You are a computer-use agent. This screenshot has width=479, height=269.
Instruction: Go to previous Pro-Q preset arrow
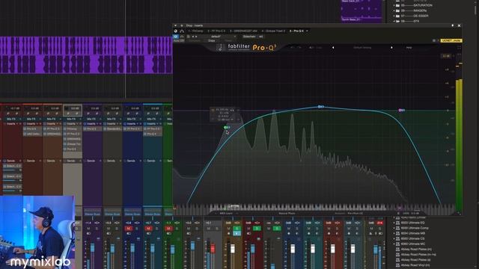click(333, 48)
